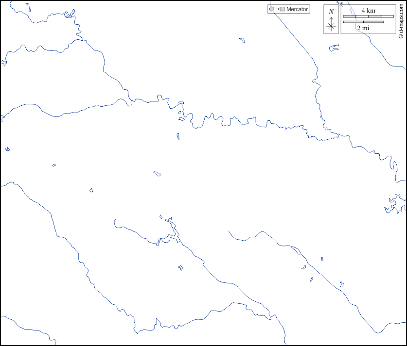
Task: Click the narrow vertical lake below the meandering river
Action: (x=178, y=137)
